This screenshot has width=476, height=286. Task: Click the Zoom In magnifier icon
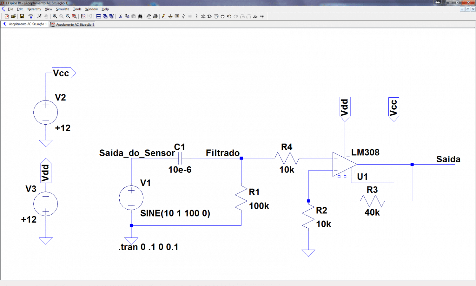coord(55,16)
